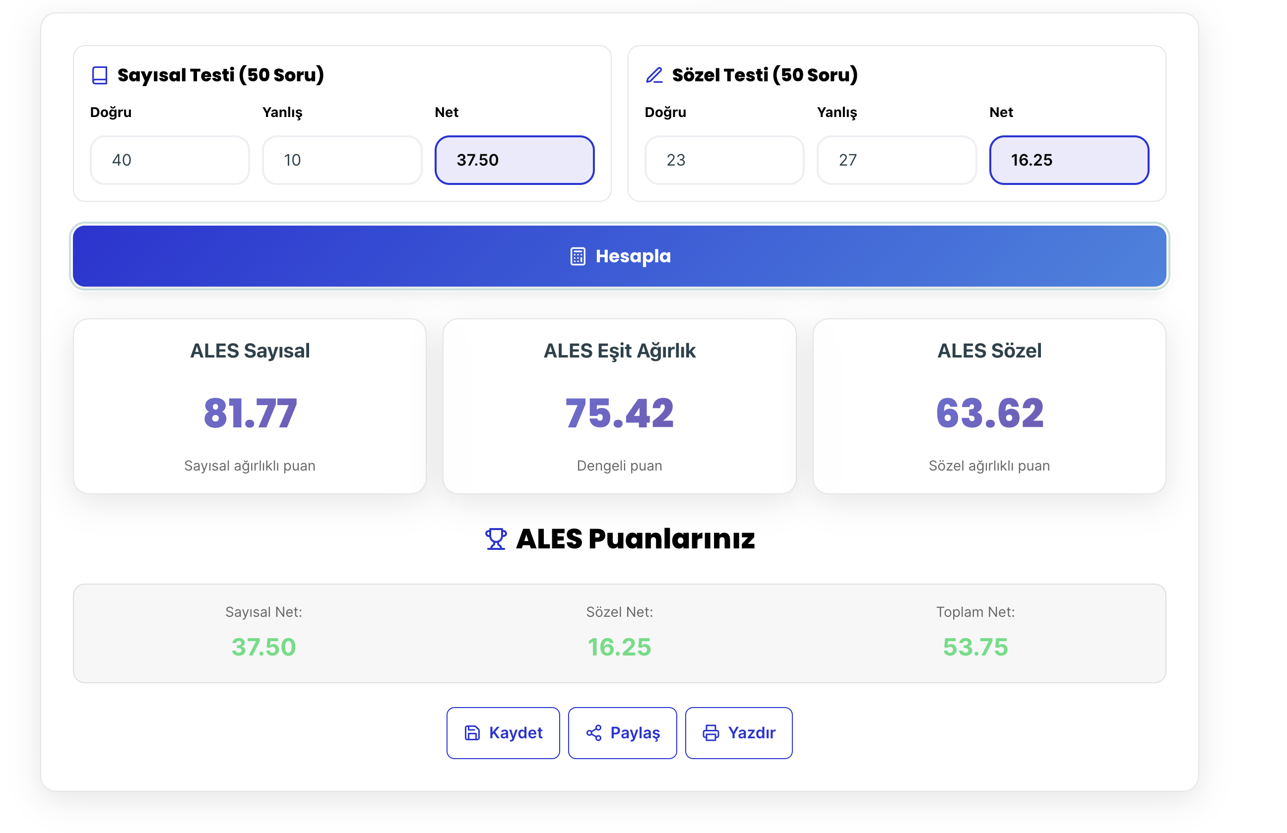Open the ALES Eşit Ağırlık score card
This screenshot has width=1287, height=833.
click(620, 406)
